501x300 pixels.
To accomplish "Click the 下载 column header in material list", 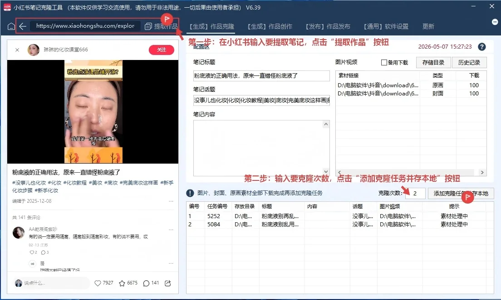I will coord(474,75).
